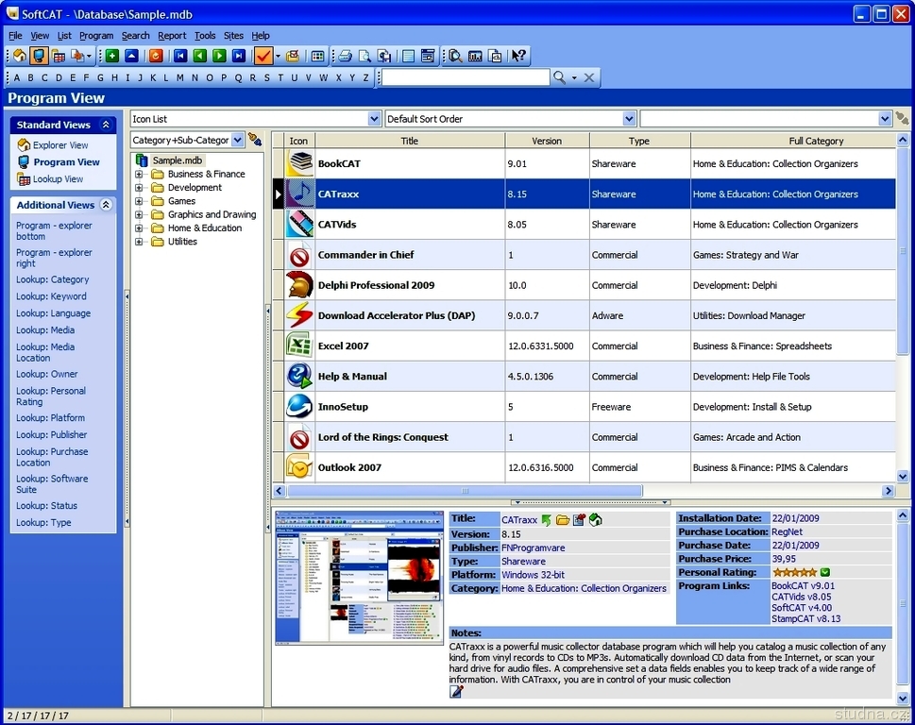Image resolution: width=915 pixels, height=725 pixels.
Task: Open the Default Sort Order dropdown
Action: (629, 119)
